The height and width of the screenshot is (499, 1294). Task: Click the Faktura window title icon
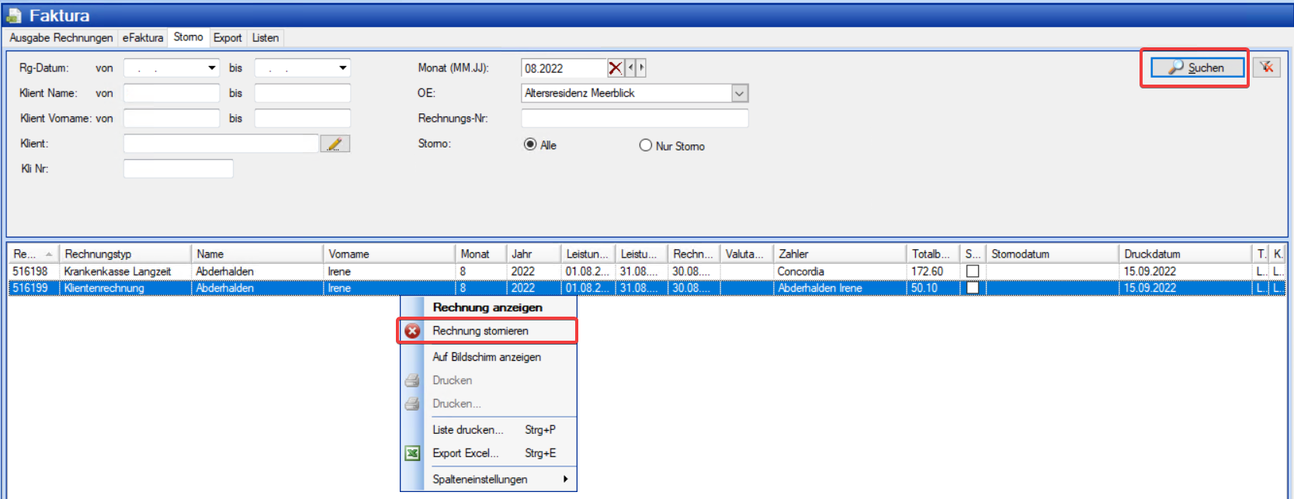click(x=13, y=16)
